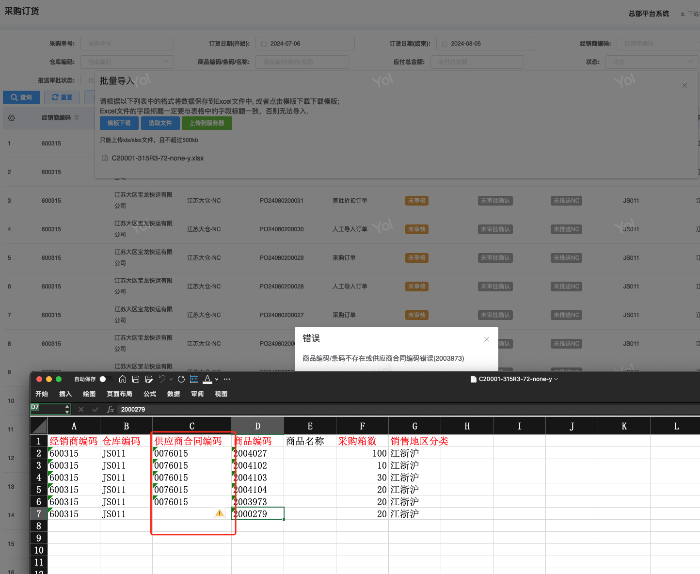Screen dimensions: 700x574
Task: Switch to the 页面布局 ribbon tab
Action: click(x=119, y=394)
